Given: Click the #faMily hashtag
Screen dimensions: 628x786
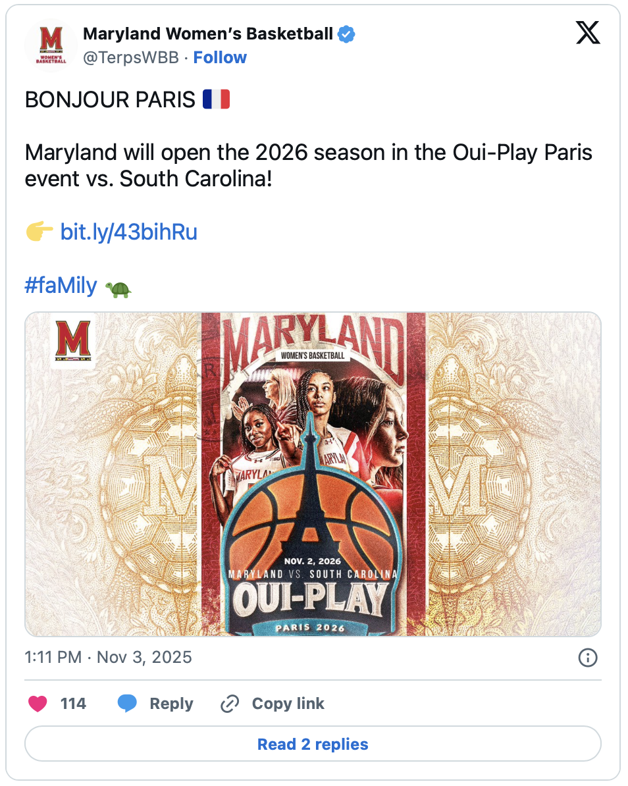Looking at the screenshot, I should tap(61, 286).
